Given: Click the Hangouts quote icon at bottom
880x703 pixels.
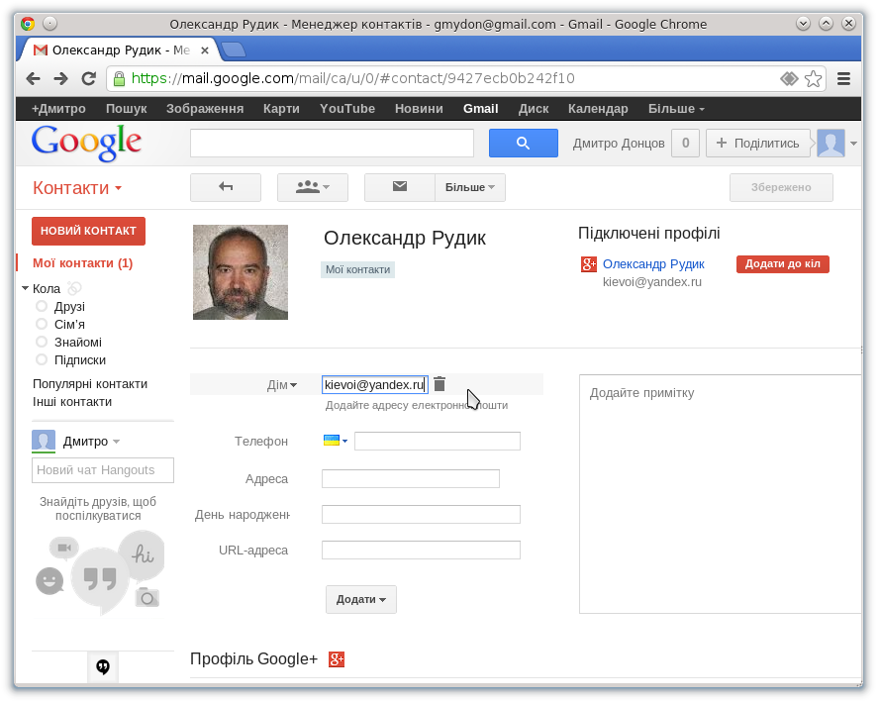Looking at the screenshot, I should (x=103, y=666).
